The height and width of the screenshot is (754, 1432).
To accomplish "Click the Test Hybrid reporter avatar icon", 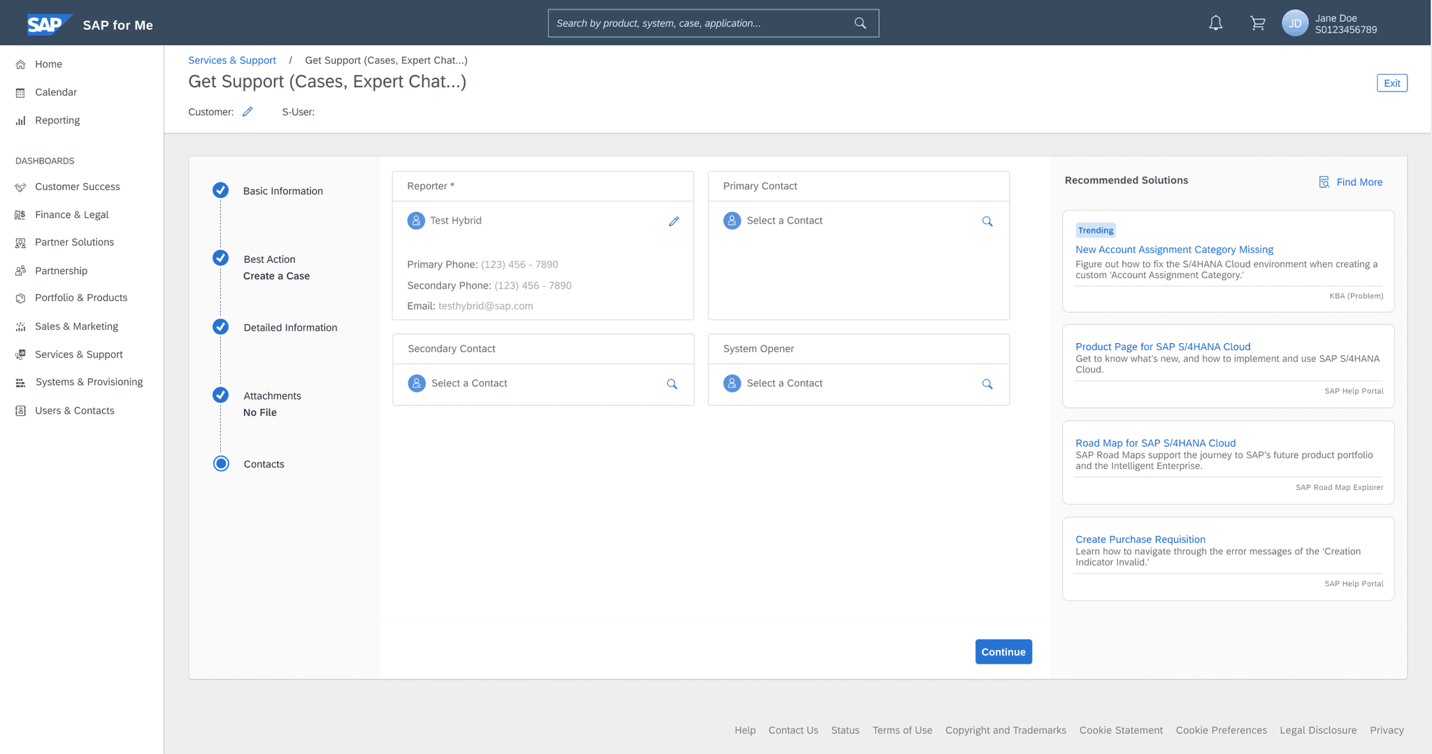I will 416,221.
